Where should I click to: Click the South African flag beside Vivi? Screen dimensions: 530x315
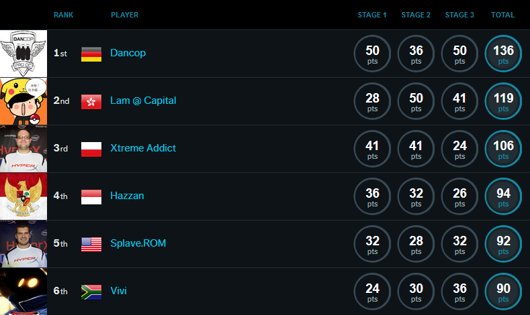[x=91, y=292]
